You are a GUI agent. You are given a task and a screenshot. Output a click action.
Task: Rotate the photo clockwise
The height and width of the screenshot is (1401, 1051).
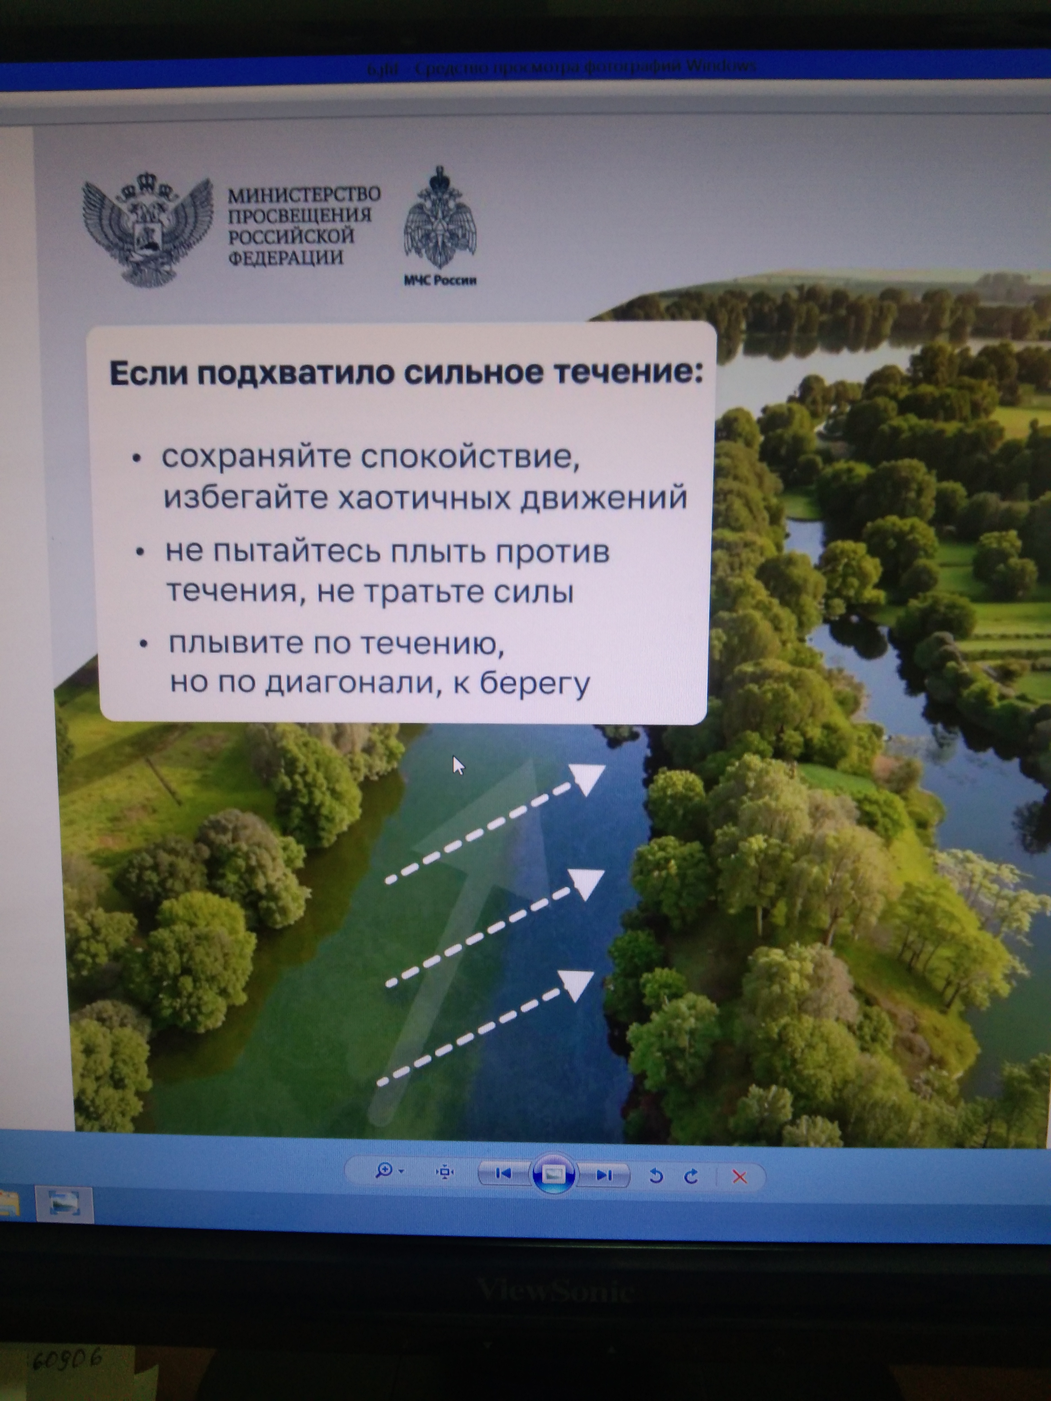(691, 1176)
